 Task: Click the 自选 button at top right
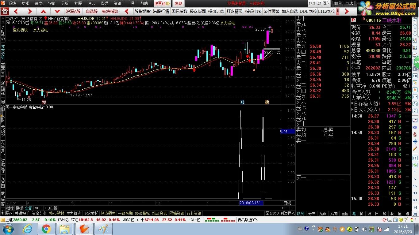click(349, 3)
